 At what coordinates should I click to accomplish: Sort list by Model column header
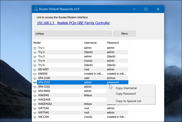[57, 43]
